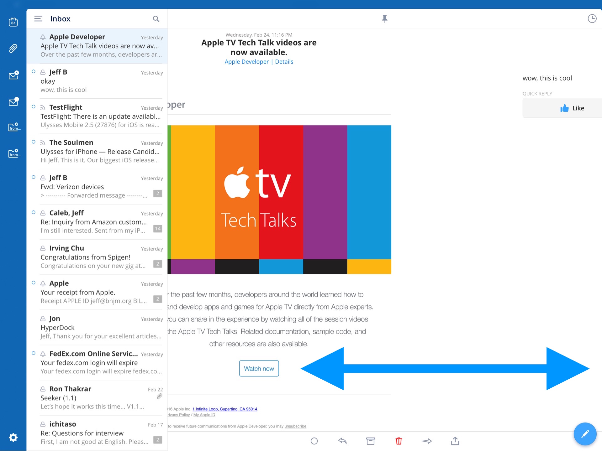Expand the 14-message Caleb, Jeff thread
The width and height of the screenshot is (602, 451).
pos(158,229)
